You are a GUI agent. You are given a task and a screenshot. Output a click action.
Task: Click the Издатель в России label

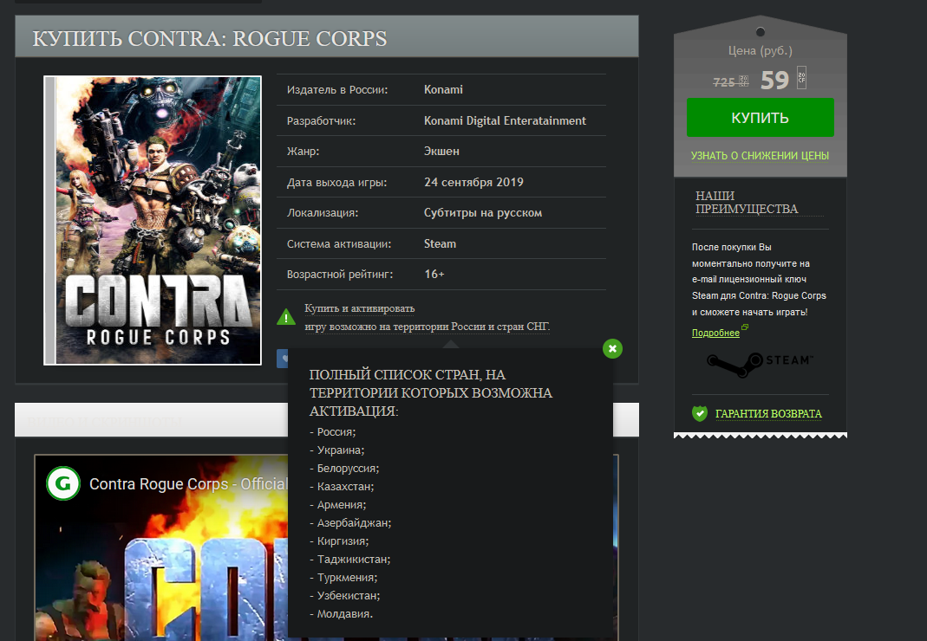coord(337,90)
